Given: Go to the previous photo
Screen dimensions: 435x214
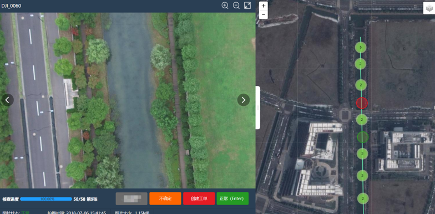Looking at the screenshot, I should coord(8,100).
